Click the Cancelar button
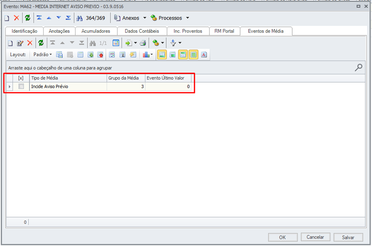 pos(315,237)
